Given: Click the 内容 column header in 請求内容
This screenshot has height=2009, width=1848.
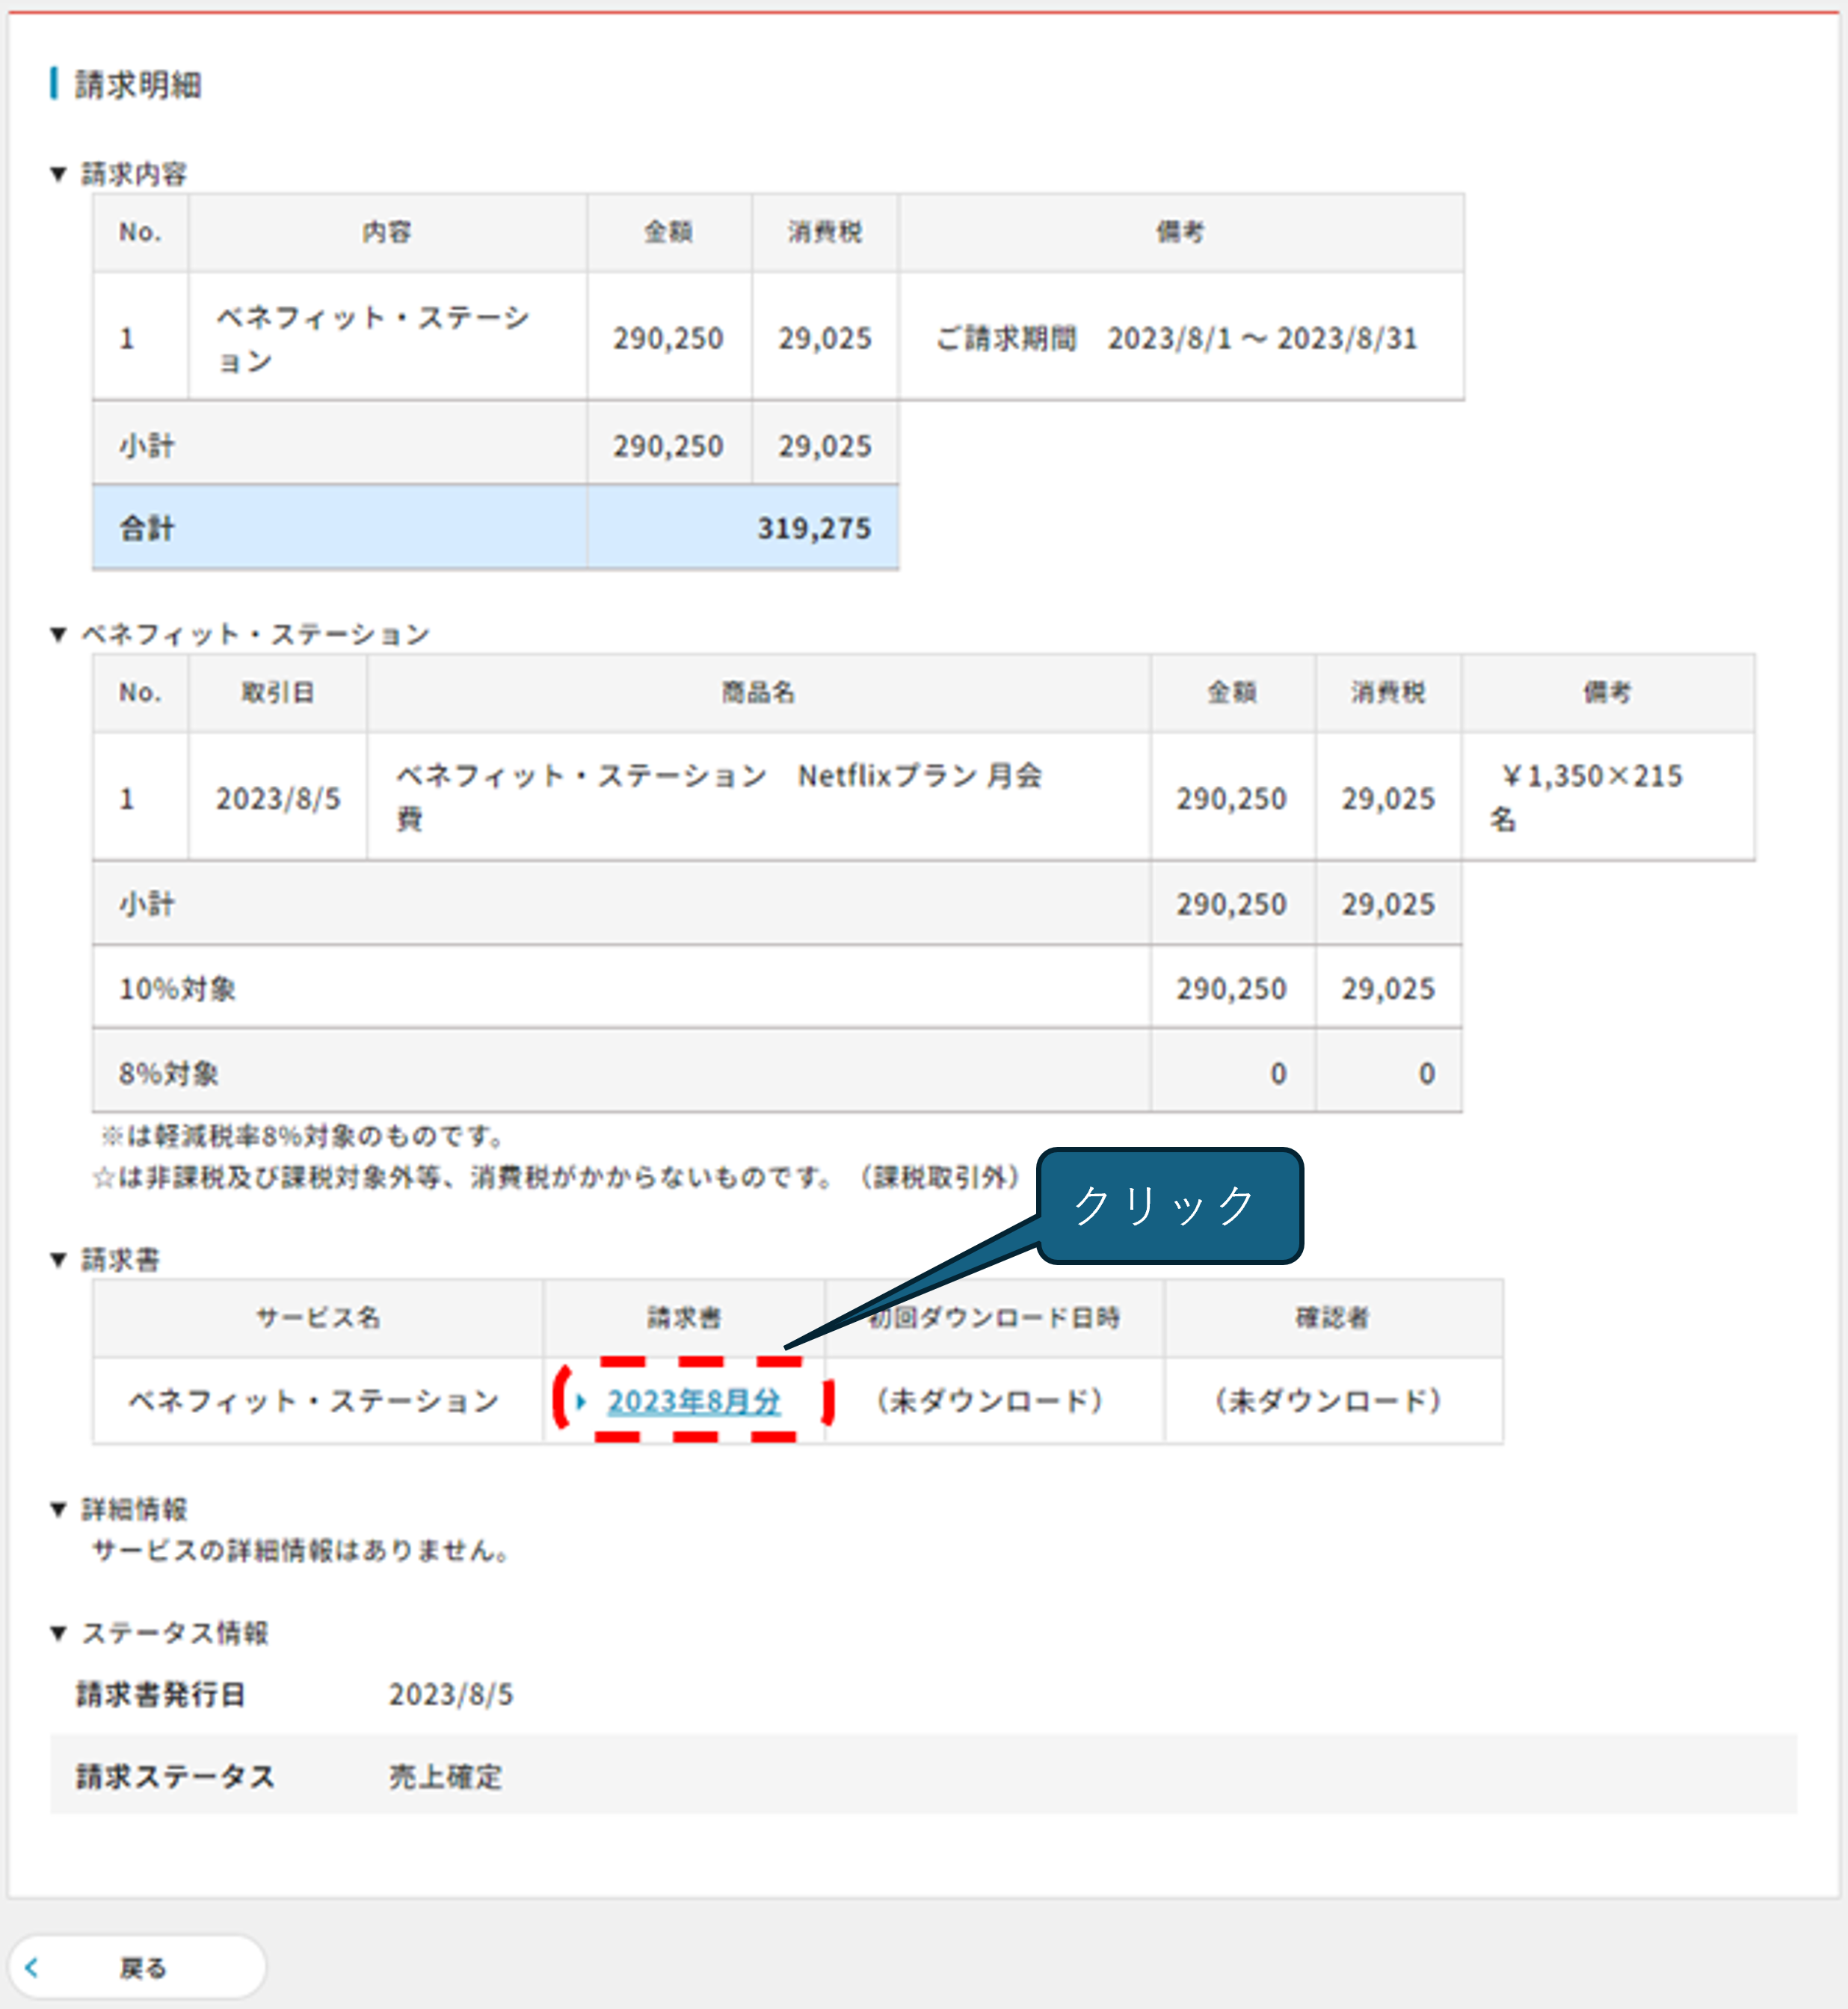Looking at the screenshot, I should coord(387,232).
